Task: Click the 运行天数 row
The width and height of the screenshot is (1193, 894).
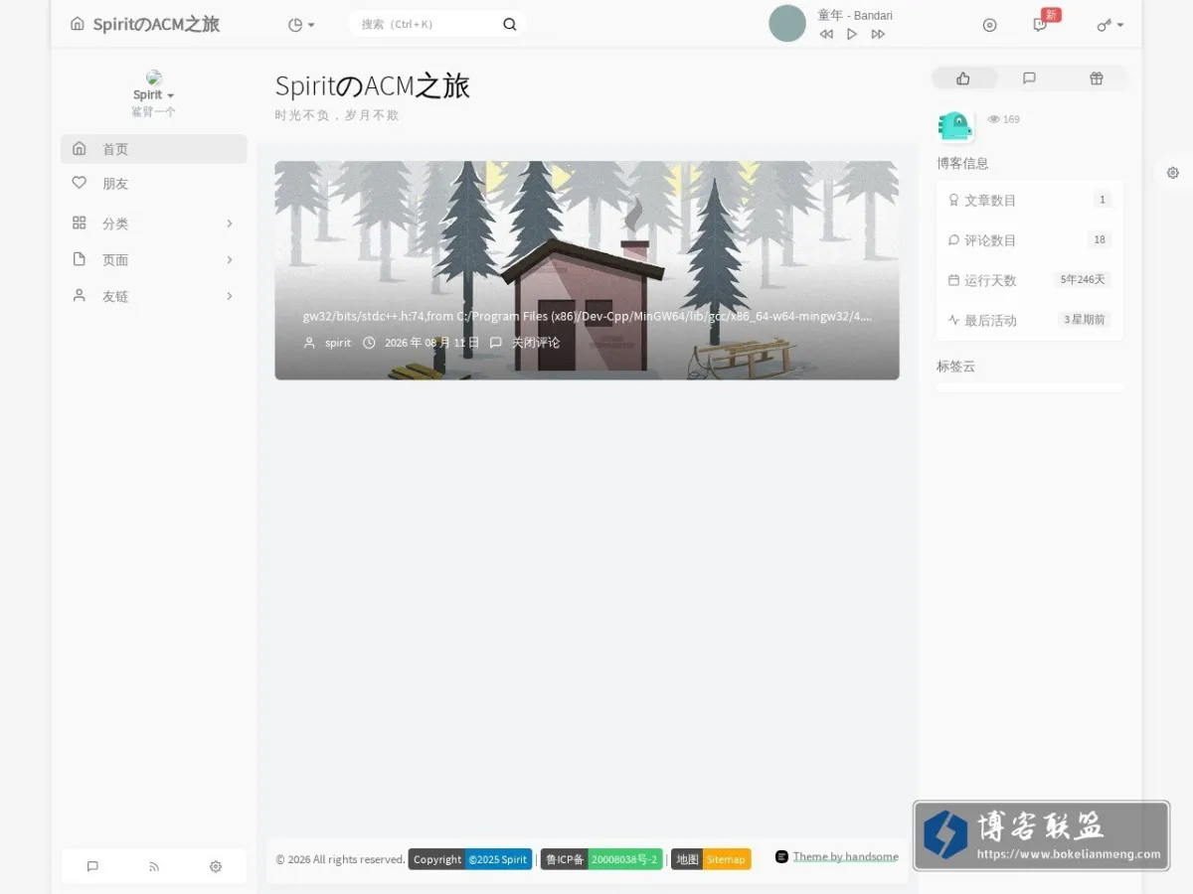Action: (1029, 280)
